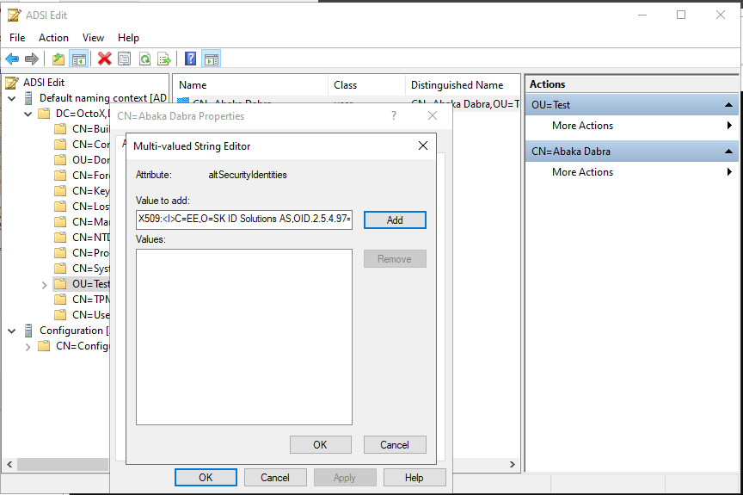The image size is (743, 495).
Task: Click Cancel in Multi-valued String Editor
Action: pos(395,445)
